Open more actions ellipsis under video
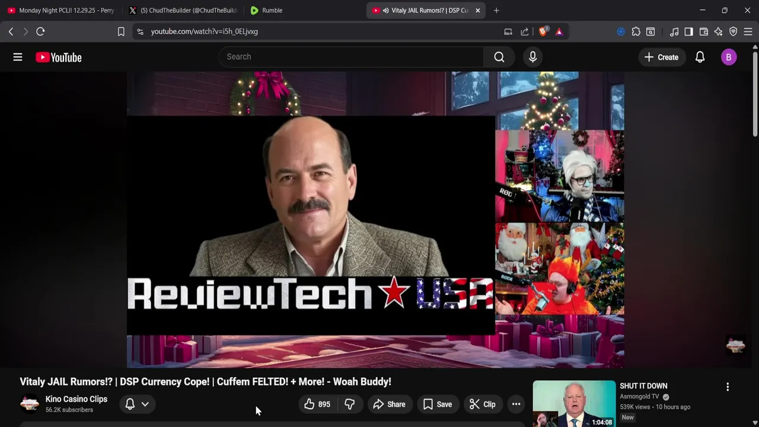This screenshot has height=427, width=759. 516,404
